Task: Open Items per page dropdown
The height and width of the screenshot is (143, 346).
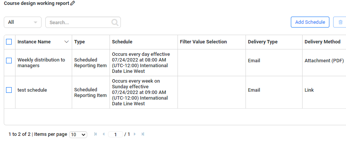Action: [78, 134]
